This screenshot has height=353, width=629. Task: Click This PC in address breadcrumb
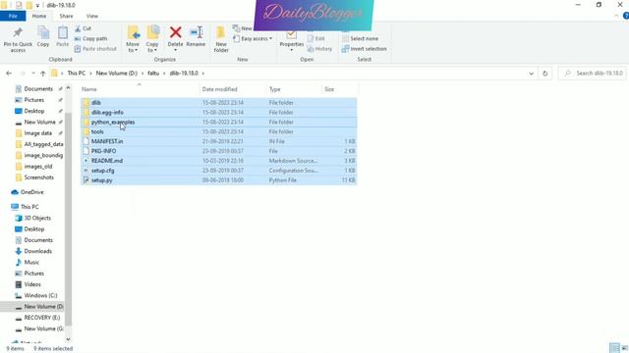[x=77, y=74]
